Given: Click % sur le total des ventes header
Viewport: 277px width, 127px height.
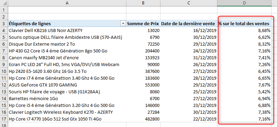Looking at the screenshot, I should click(244, 23).
